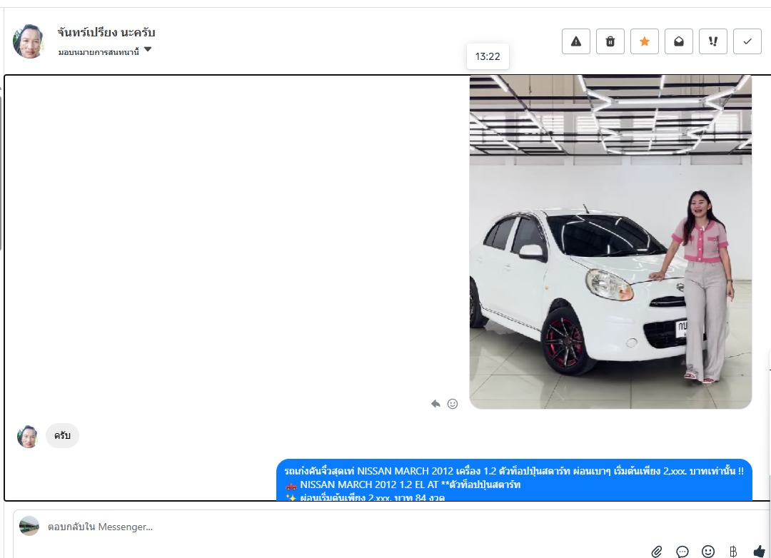Click sender avatar next to ครับ message
The image size is (771, 558).
(28, 437)
